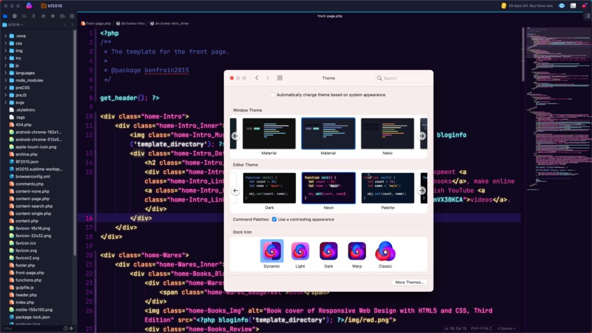The height and width of the screenshot is (333, 592).
Task: Select the Warp dock icon style
Action: tap(357, 251)
